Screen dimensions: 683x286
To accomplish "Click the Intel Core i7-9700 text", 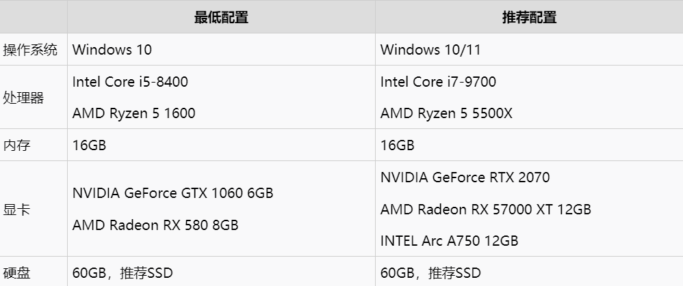I will [x=438, y=82].
